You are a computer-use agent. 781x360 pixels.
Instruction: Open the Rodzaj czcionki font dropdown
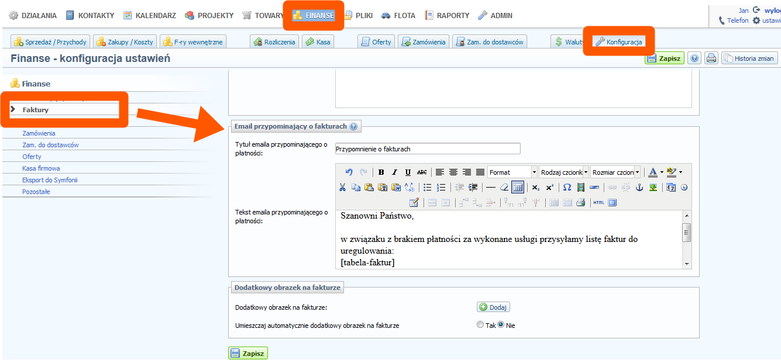pyautogui.click(x=564, y=172)
